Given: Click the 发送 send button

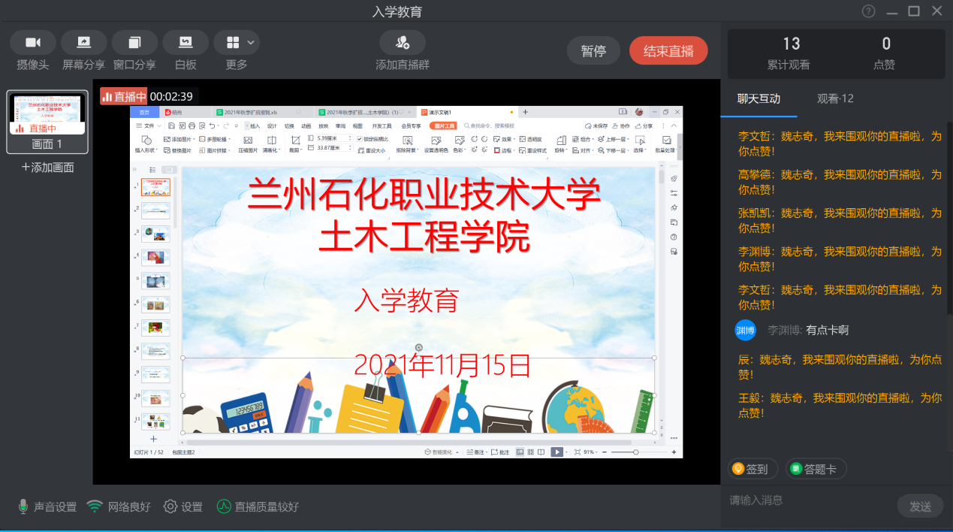Looking at the screenshot, I should 920,506.
